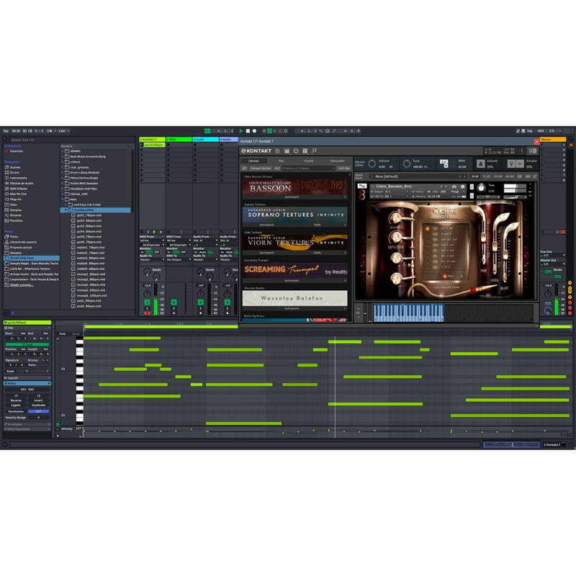Click the Reverse notes button
The width and height of the screenshot is (576, 576).
click(15, 400)
